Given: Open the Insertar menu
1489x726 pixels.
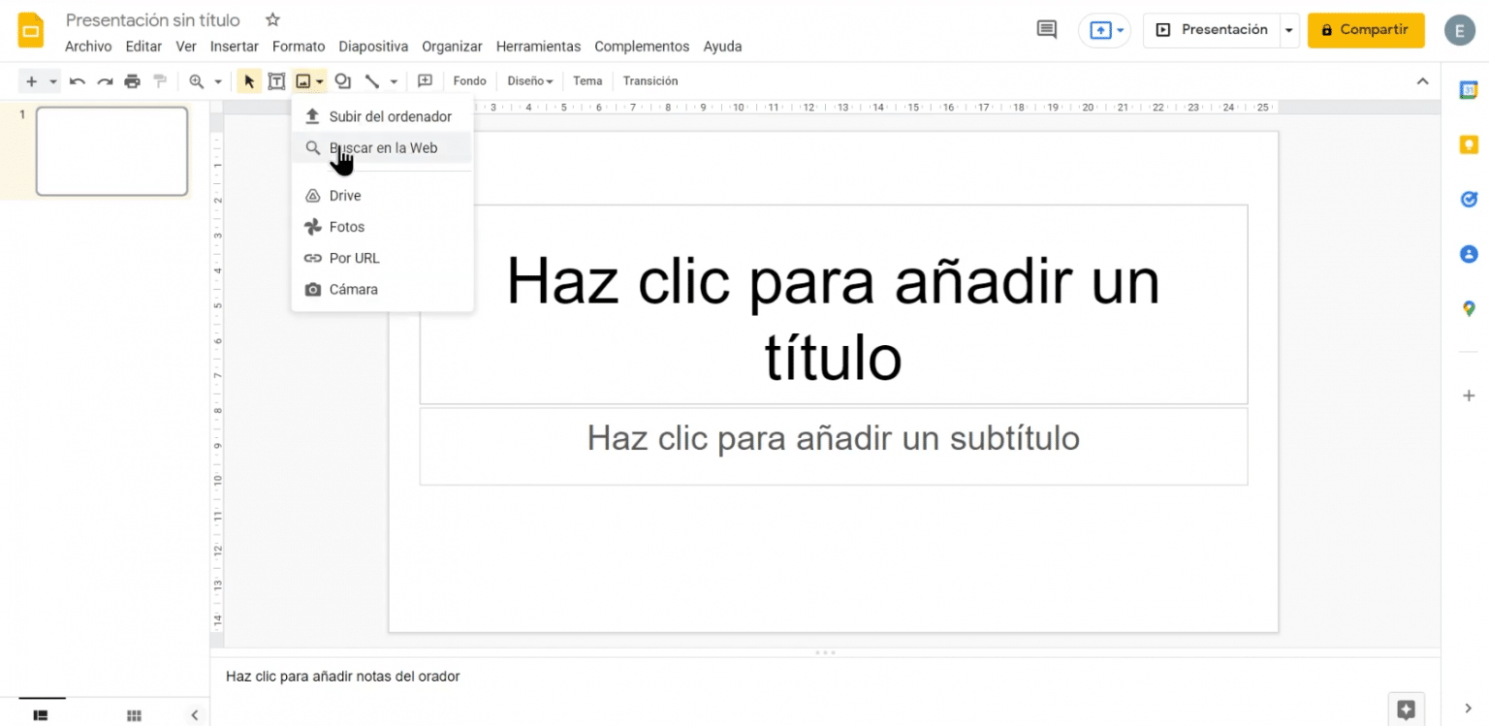Looking at the screenshot, I should pos(235,46).
